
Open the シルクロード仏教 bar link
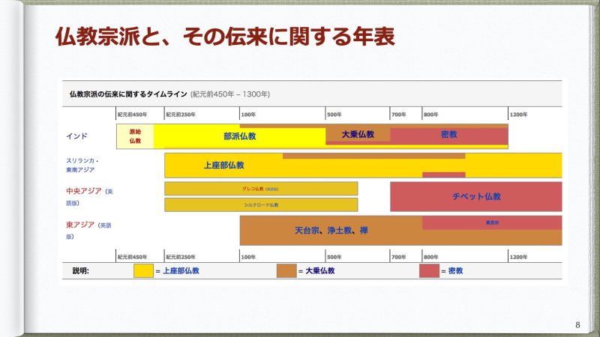(260, 204)
